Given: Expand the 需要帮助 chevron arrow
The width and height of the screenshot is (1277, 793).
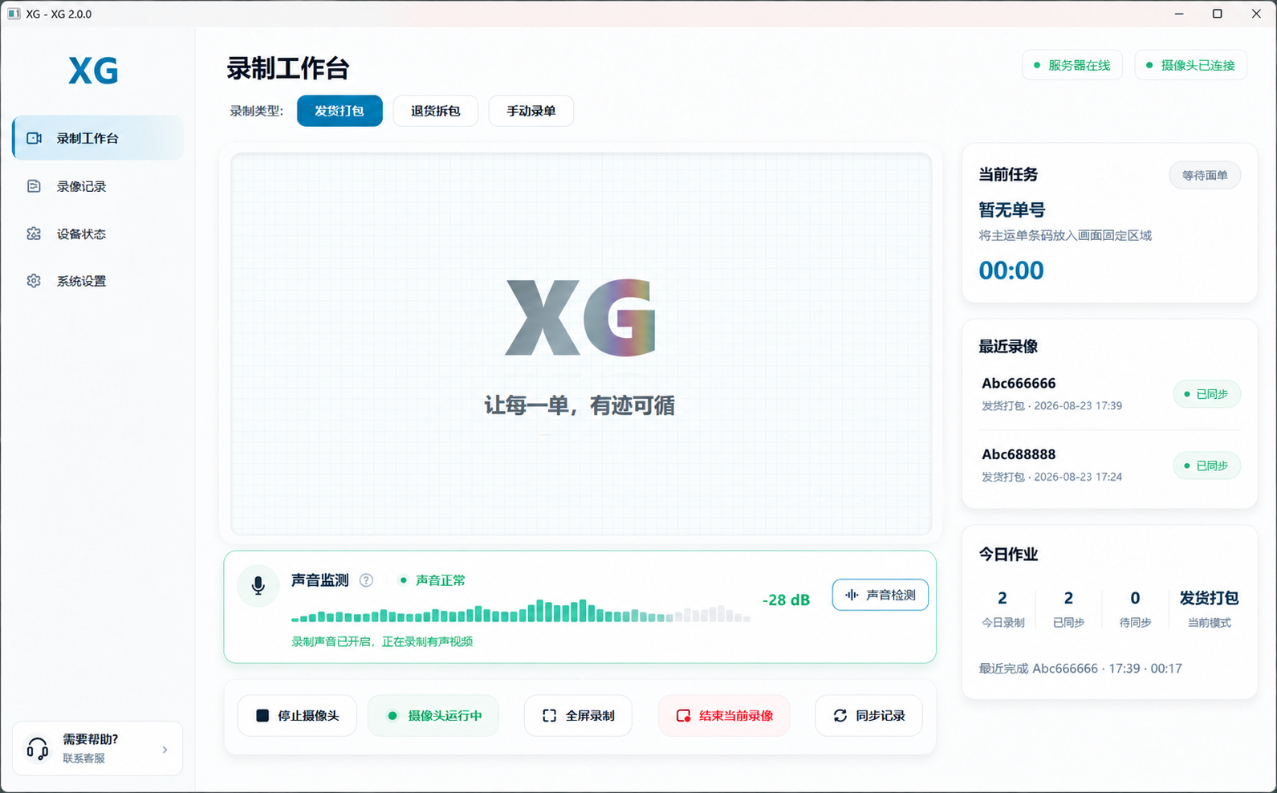Looking at the screenshot, I should (165, 750).
